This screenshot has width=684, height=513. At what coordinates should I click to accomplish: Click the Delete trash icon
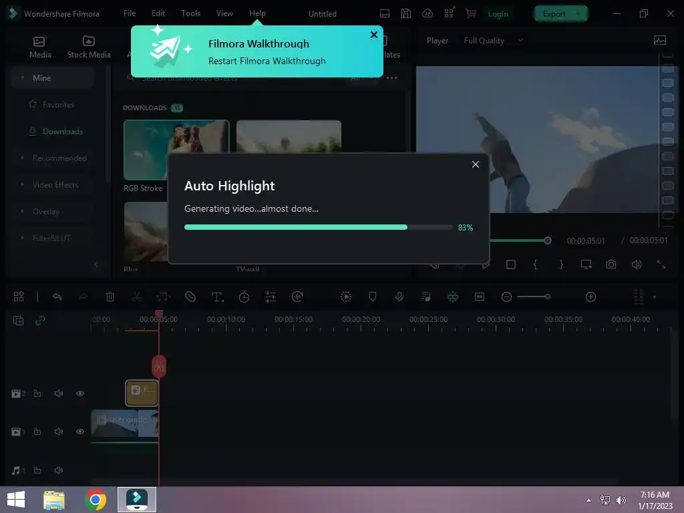[x=110, y=297]
